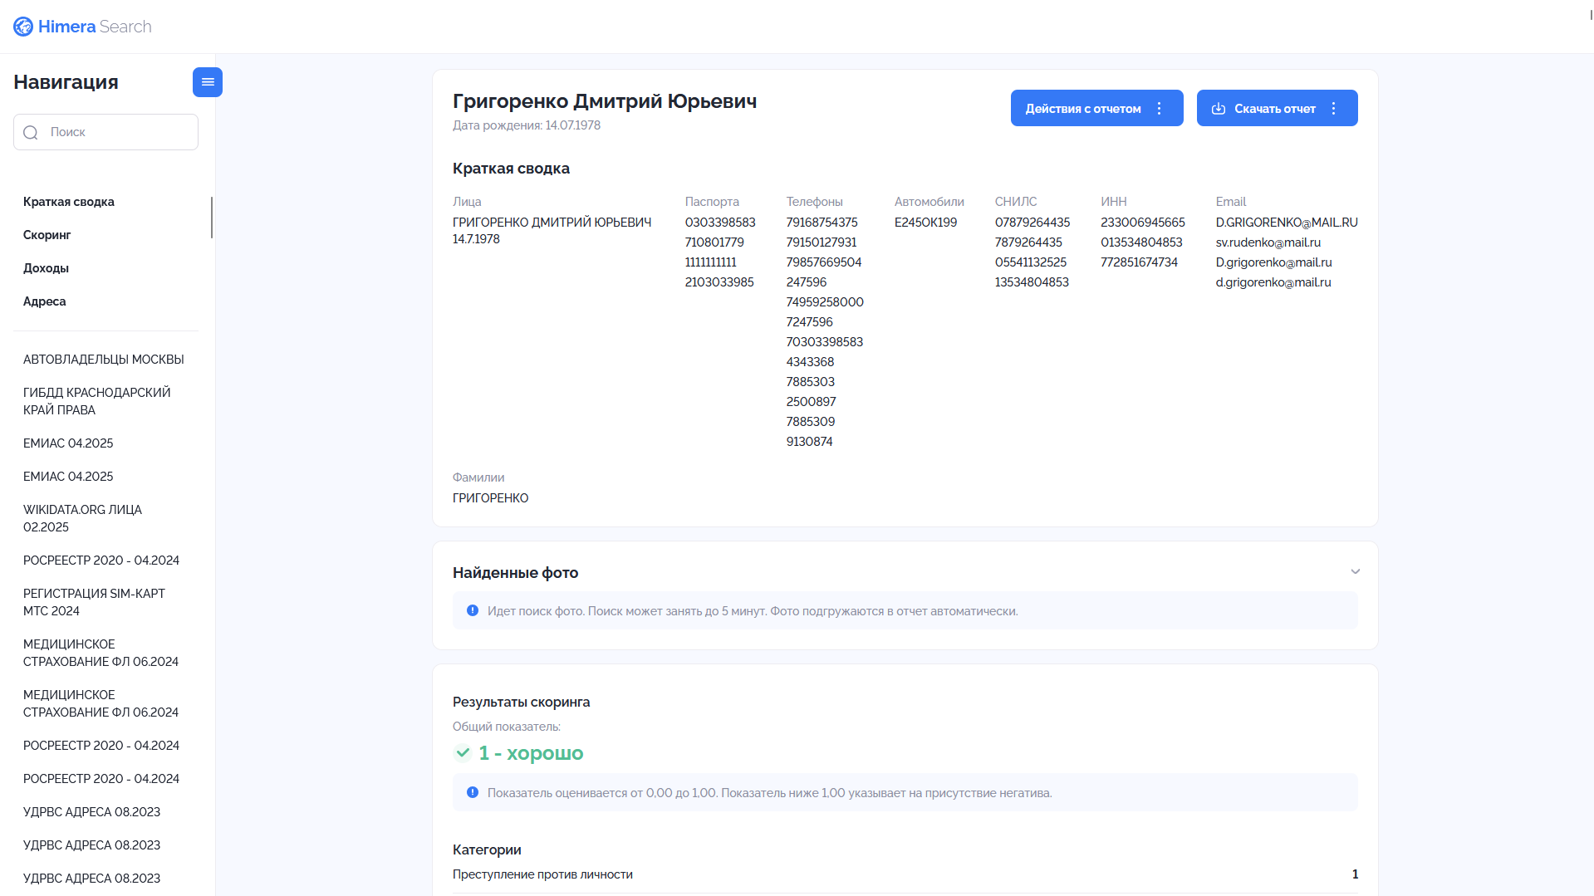1594x896 pixels.
Task: Collapse the Найденные фото section chevron
Action: click(x=1355, y=572)
